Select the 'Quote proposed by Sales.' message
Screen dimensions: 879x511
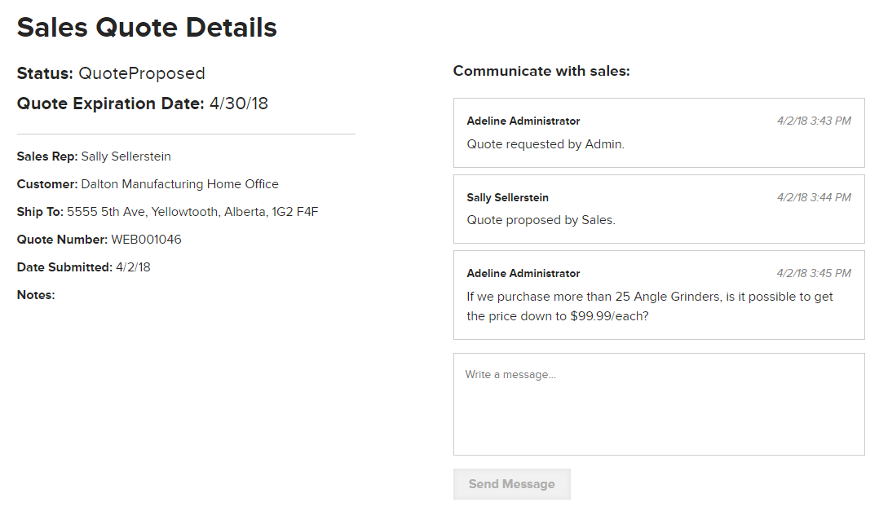[x=541, y=220]
